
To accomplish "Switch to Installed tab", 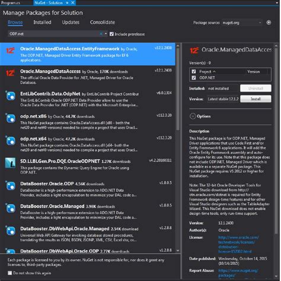I will click(42, 22).
